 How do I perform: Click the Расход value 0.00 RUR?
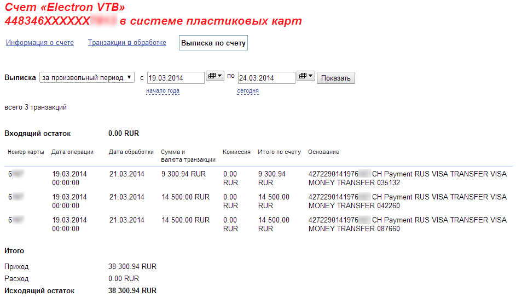pos(124,278)
